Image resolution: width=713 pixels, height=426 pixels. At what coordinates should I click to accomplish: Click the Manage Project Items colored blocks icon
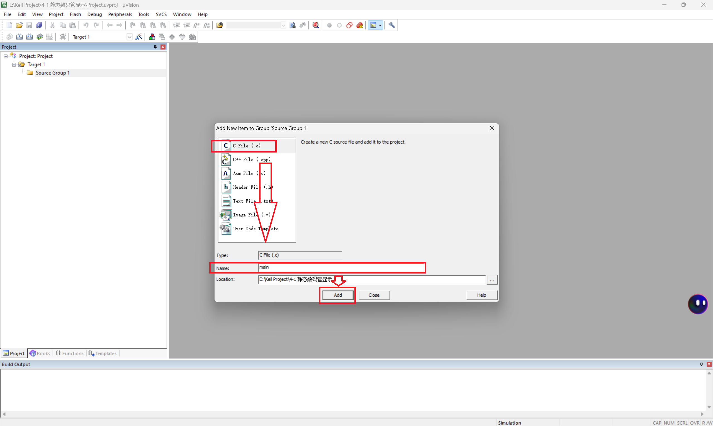(152, 37)
